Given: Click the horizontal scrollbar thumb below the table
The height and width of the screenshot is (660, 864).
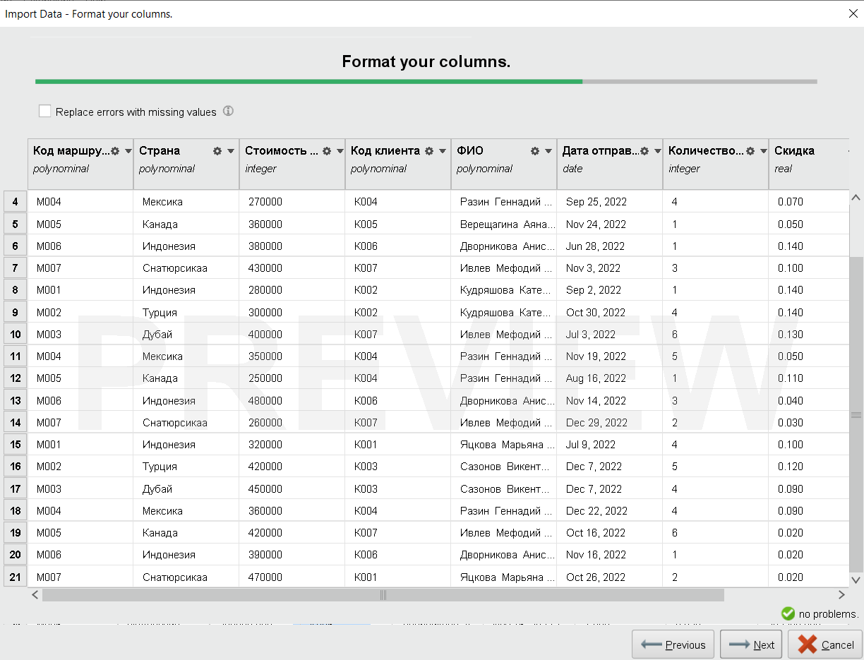Looking at the screenshot, I should click(383, 595).
